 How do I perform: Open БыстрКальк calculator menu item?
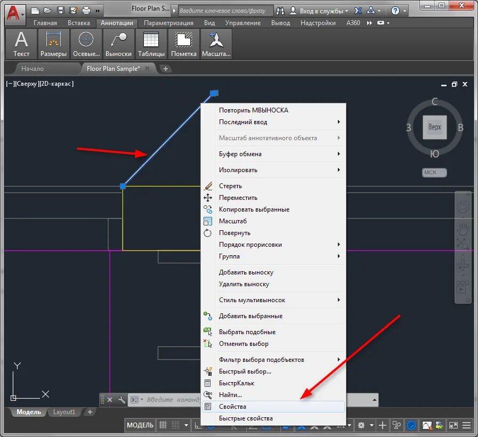click(x=273, y=383)
